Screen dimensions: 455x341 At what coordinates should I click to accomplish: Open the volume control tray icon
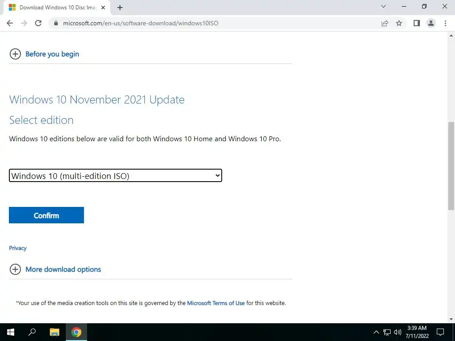tap(398, 332)
